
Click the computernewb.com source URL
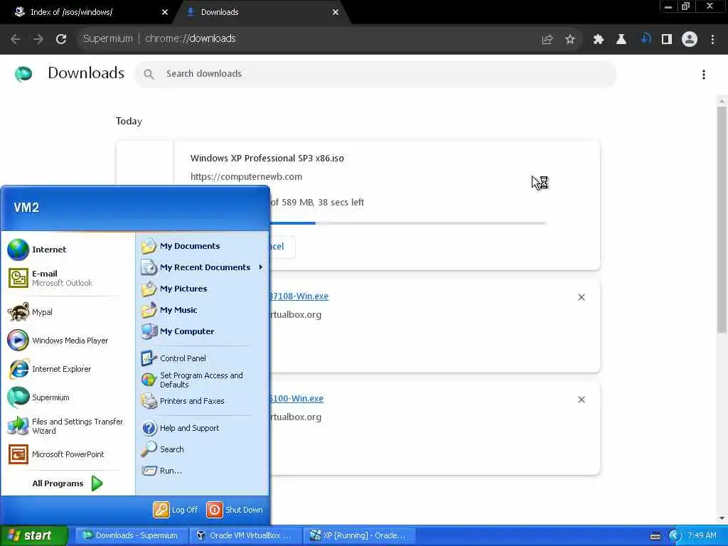tap(246, 176)
